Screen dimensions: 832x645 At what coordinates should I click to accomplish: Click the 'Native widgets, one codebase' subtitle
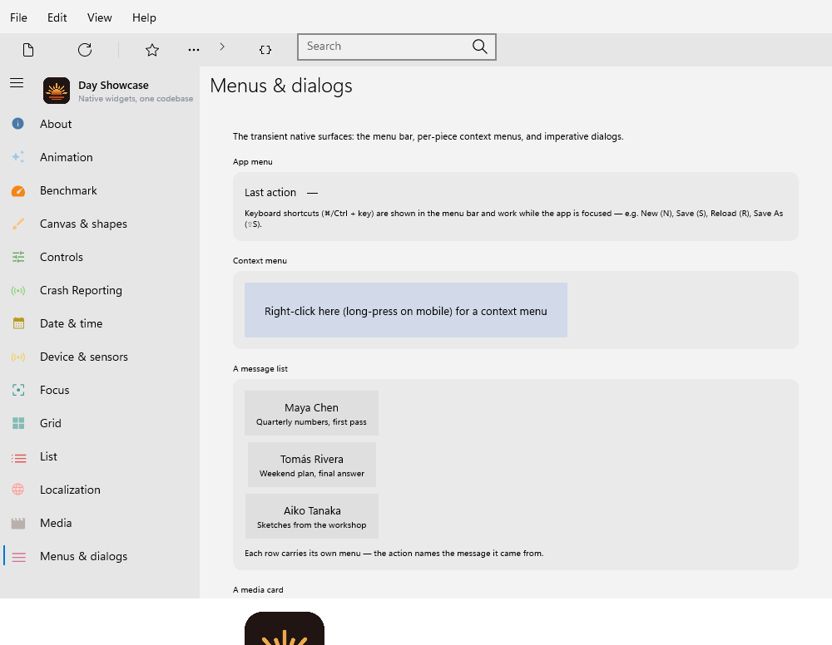(x=136, y=99)
